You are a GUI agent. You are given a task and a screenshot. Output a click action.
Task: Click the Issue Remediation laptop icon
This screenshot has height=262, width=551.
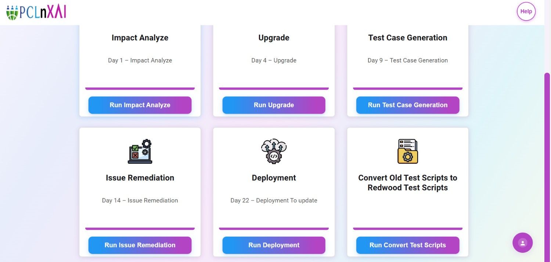pyautogui.click(x=140, y=151)
